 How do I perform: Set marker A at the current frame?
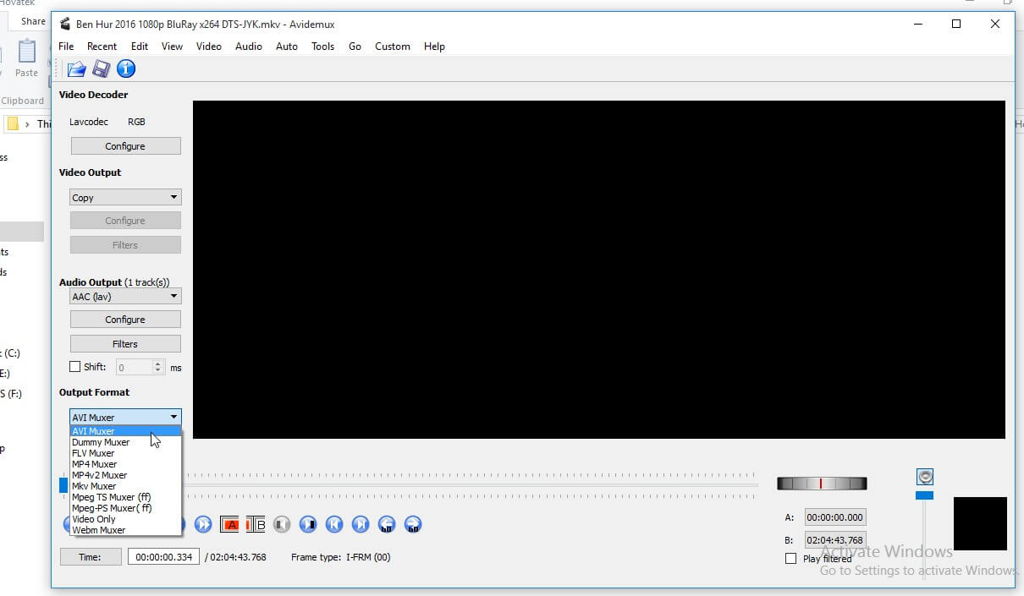point(230,524)
